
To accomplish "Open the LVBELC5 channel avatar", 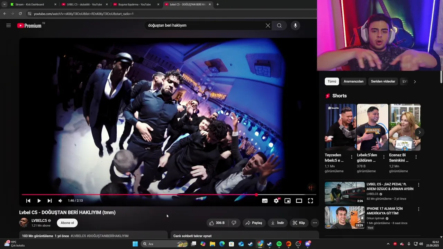I will [x=24, y=223].
